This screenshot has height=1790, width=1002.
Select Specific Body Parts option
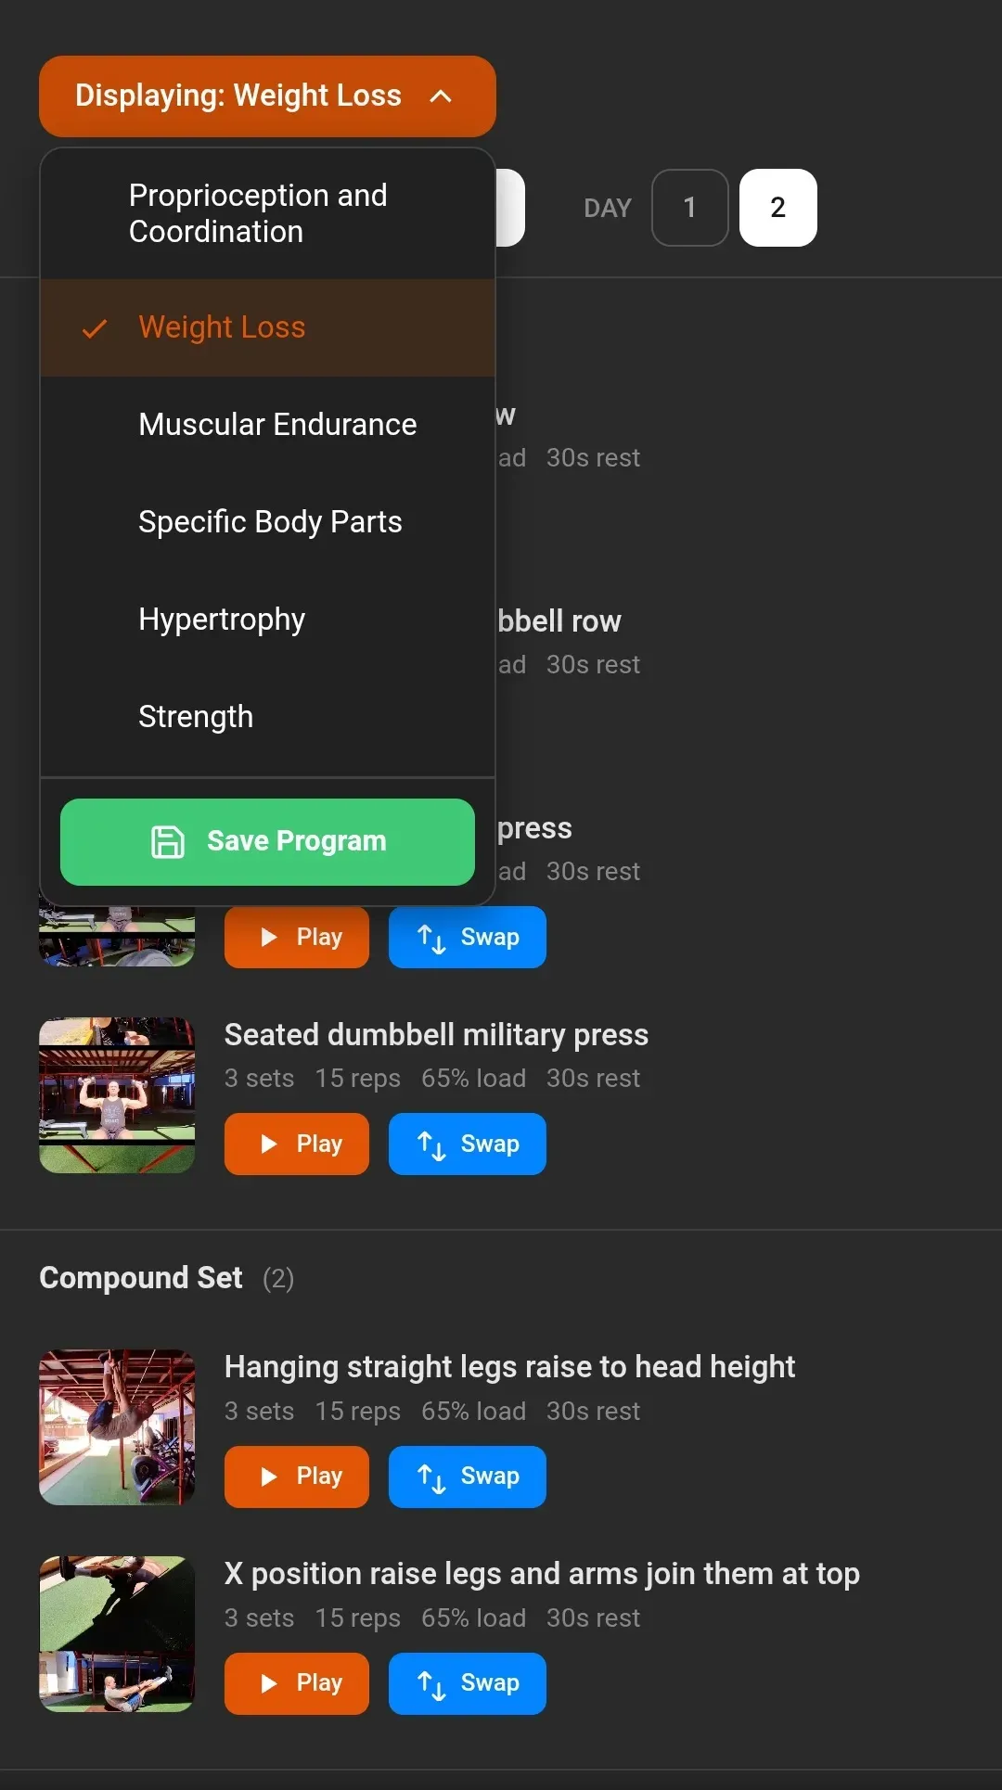[x=270, y=521]
